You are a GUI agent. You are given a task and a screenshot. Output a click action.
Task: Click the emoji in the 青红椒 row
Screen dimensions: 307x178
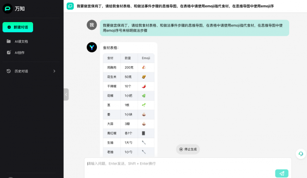pos(143,133)
